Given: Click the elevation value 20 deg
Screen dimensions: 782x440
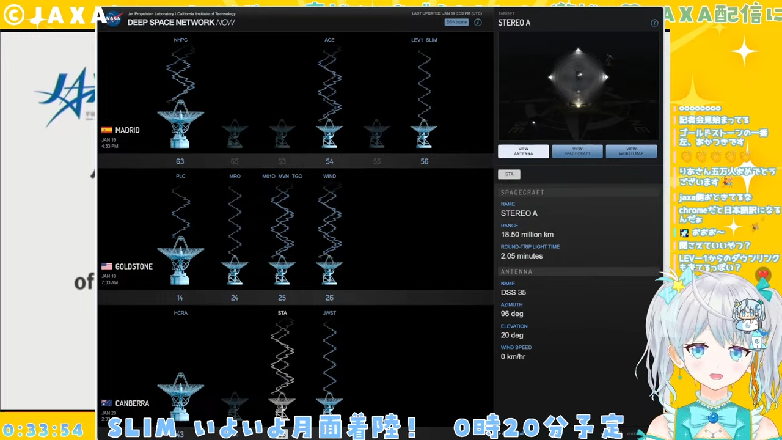Looking at the screenshot, I should [x=512, y=335].
